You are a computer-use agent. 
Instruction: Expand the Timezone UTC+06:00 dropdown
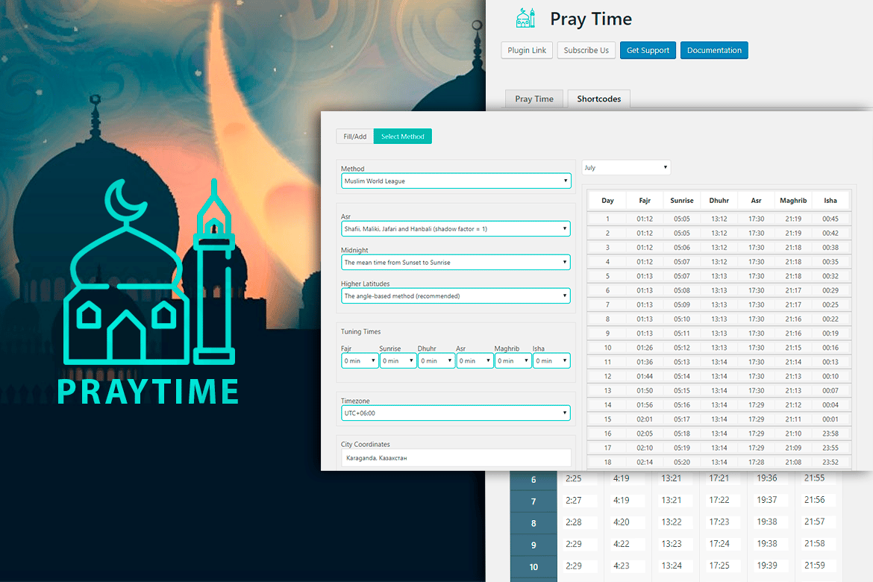(456, 413)
